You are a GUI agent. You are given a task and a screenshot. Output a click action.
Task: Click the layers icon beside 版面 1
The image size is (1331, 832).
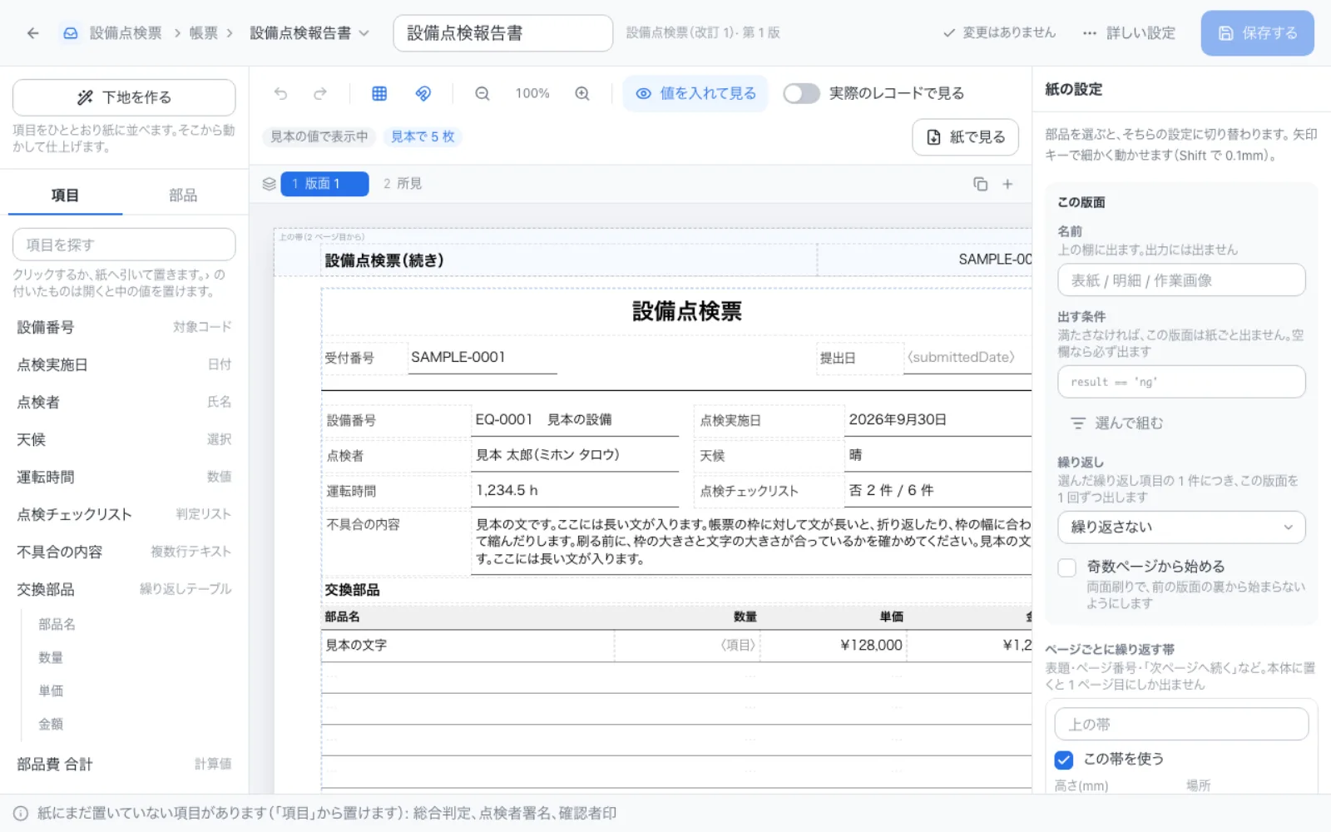click(269, 184)
